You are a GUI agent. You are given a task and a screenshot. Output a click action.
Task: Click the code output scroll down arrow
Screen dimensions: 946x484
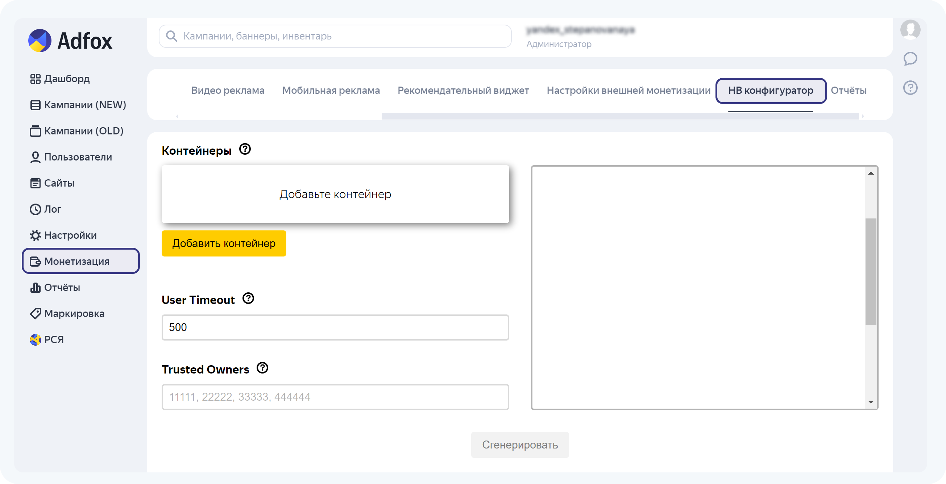coord(871,402)
